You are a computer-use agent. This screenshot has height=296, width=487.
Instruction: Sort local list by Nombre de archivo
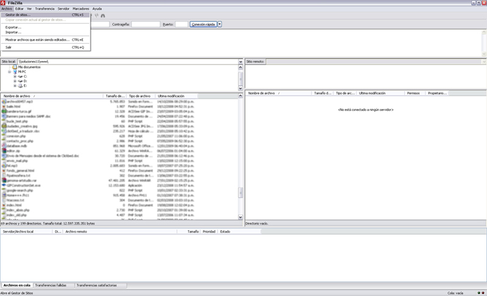pos(52,96)
